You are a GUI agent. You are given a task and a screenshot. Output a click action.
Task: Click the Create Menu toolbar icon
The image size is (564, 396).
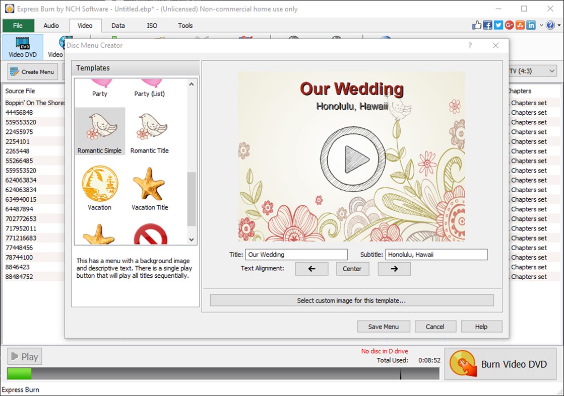tap(32, 71)
